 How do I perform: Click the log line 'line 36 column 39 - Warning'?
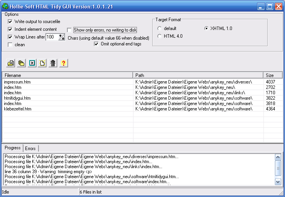[x=48, y=172]
